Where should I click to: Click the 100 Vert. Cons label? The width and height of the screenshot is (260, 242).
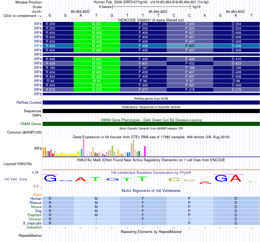(15, 179)
